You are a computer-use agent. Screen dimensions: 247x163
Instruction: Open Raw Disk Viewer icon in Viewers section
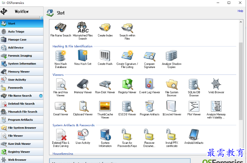(x=105, y=85)
